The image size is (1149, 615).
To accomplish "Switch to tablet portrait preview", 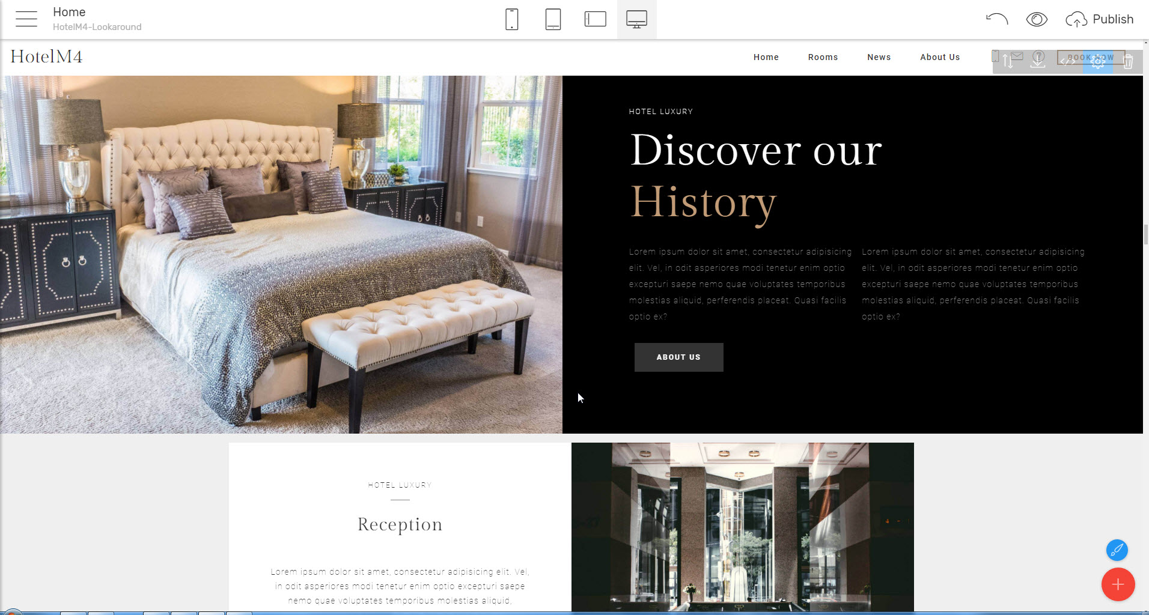I will (553, 19).
